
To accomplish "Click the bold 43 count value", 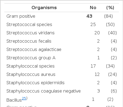I will [x=89, y=16].
